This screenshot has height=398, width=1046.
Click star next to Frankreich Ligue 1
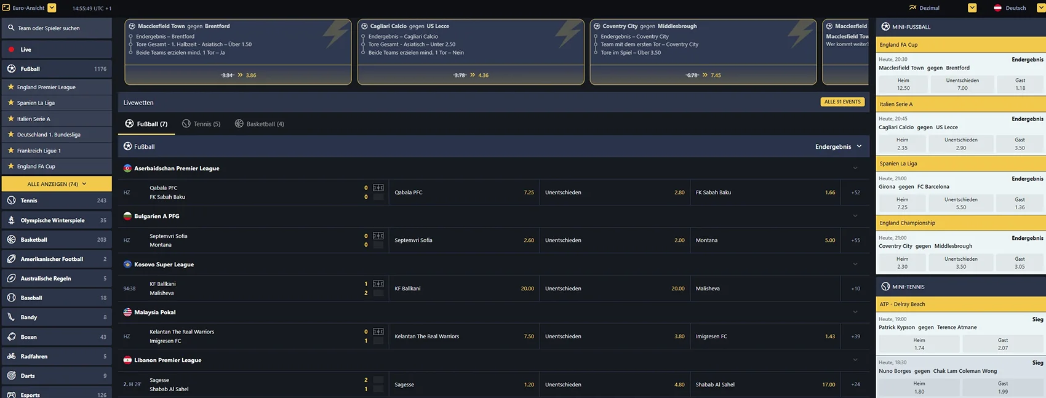(10, 150)
